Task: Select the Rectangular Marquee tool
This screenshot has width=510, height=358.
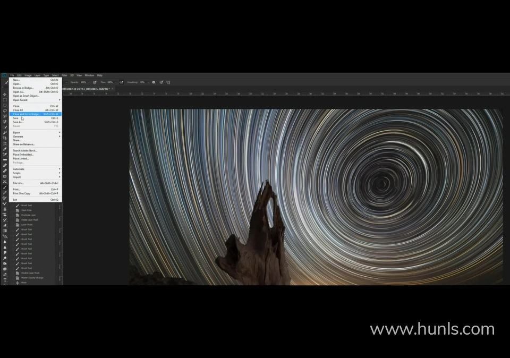Action: pos(5,100)
